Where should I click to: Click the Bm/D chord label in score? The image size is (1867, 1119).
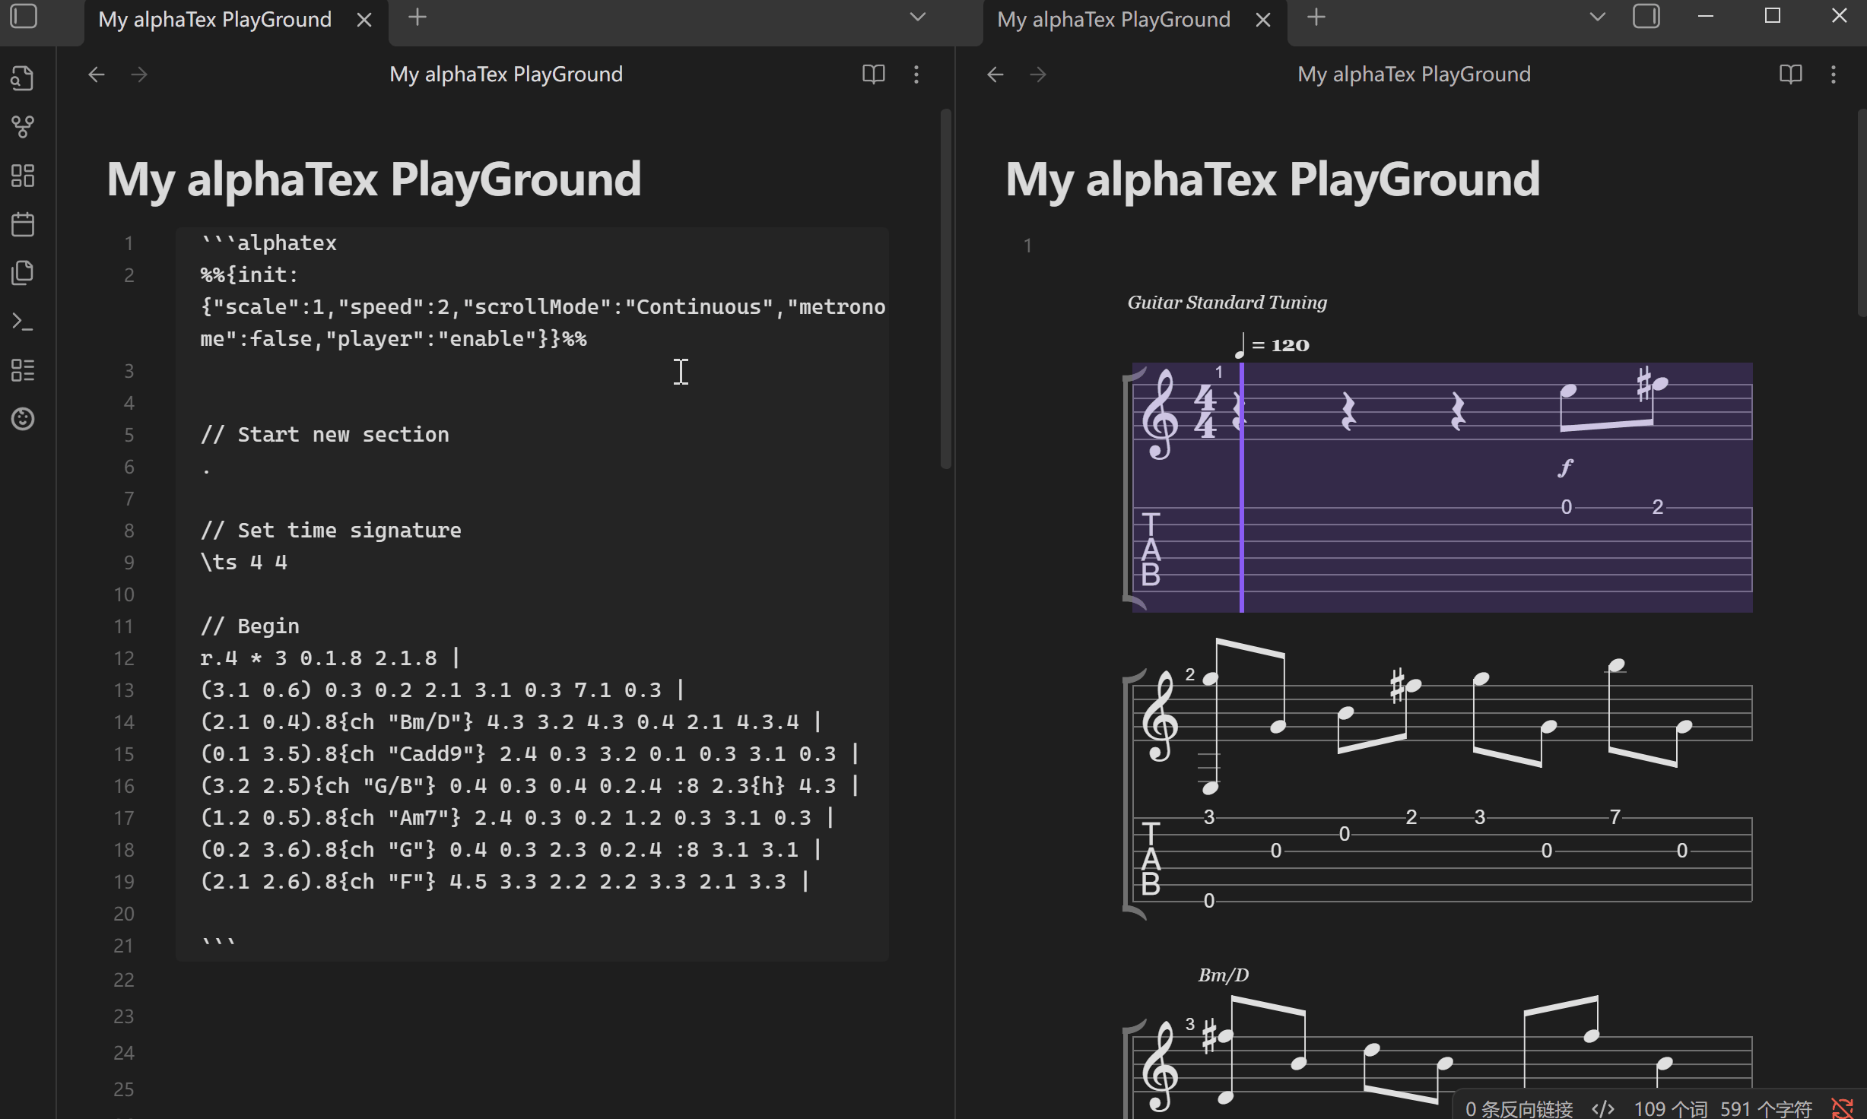[1224, 975]
